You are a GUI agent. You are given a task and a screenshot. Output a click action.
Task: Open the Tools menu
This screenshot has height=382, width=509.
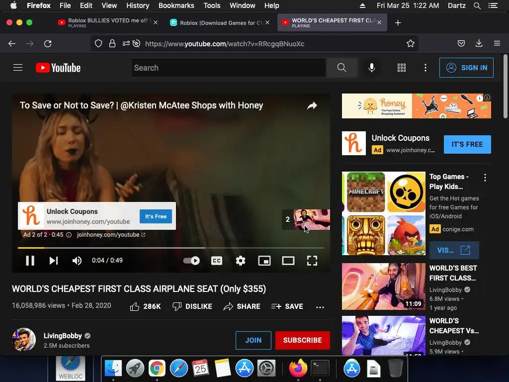tap(212, 5)
